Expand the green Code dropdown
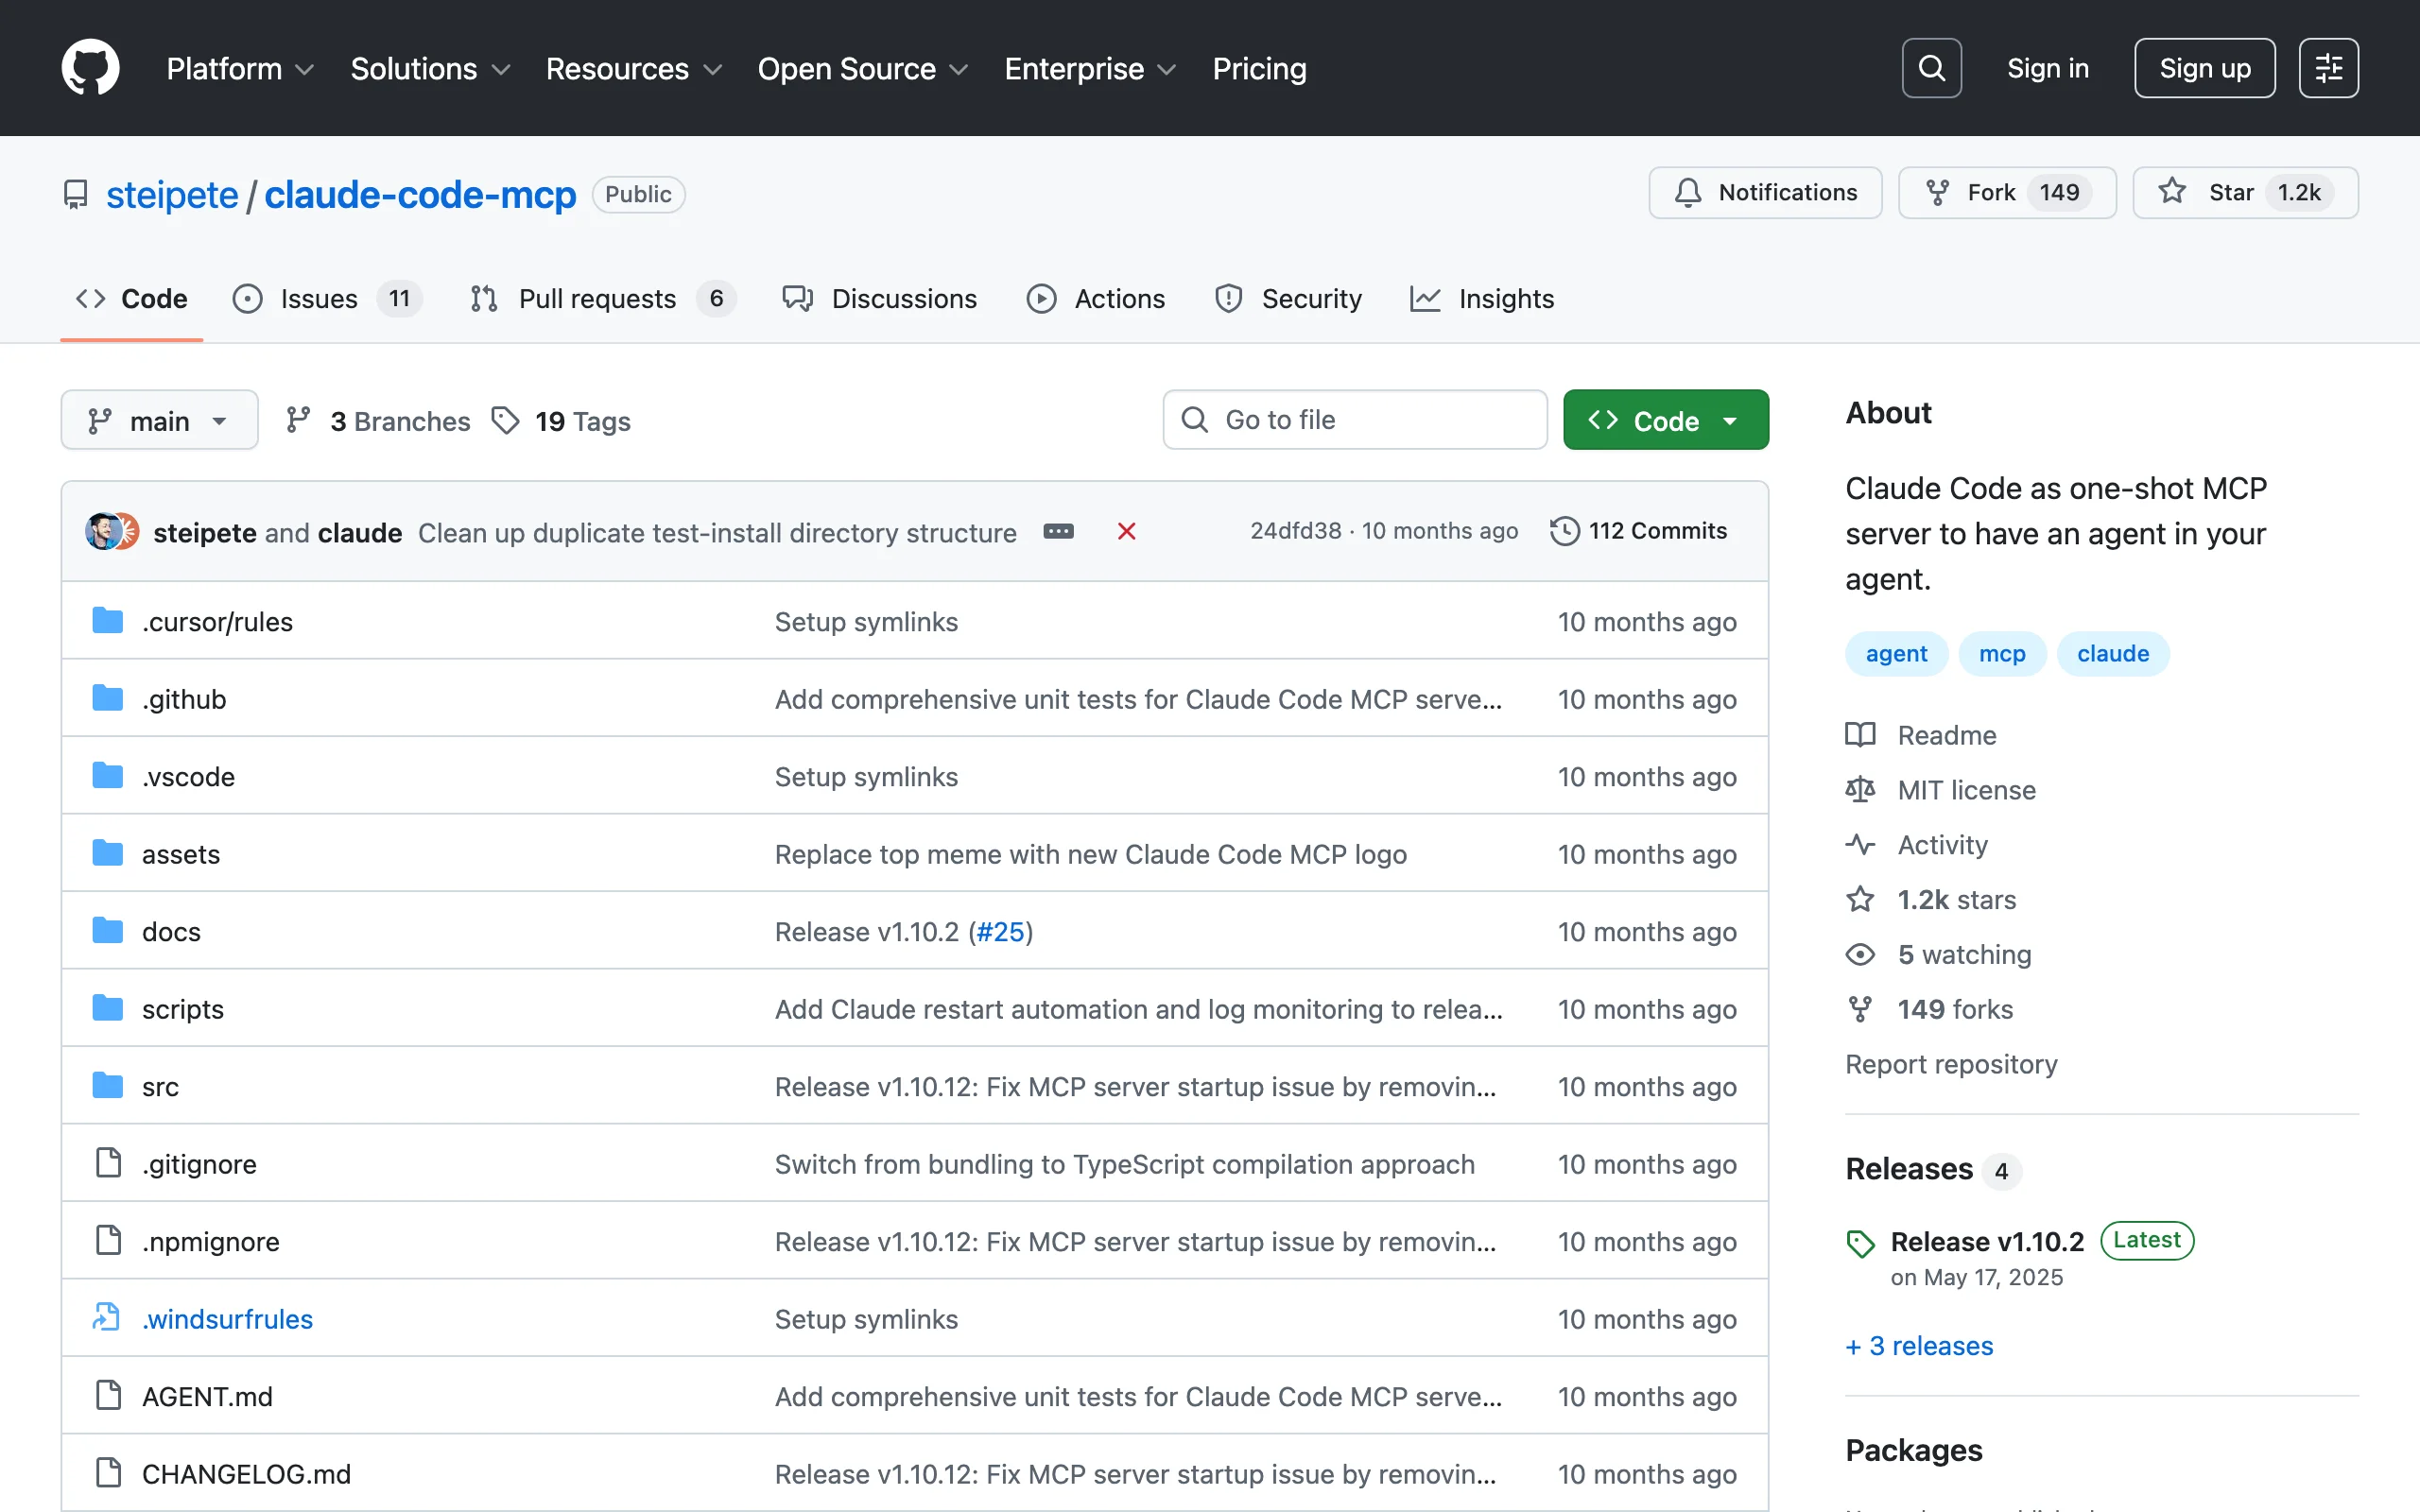The height and width of the screenshot is (1512, 2420). [1665, 421]
